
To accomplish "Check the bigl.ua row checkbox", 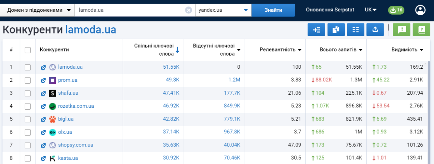I will [x=28, y=119].
